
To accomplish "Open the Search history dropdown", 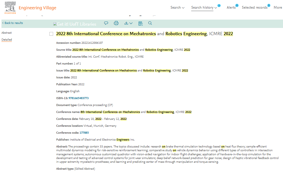I will click(204, 7).
